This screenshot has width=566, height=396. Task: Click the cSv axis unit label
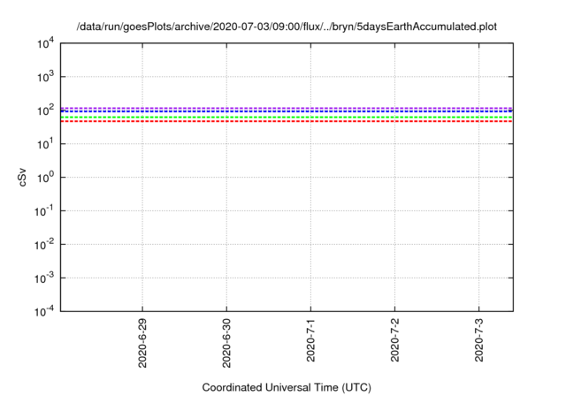point(22,177)
